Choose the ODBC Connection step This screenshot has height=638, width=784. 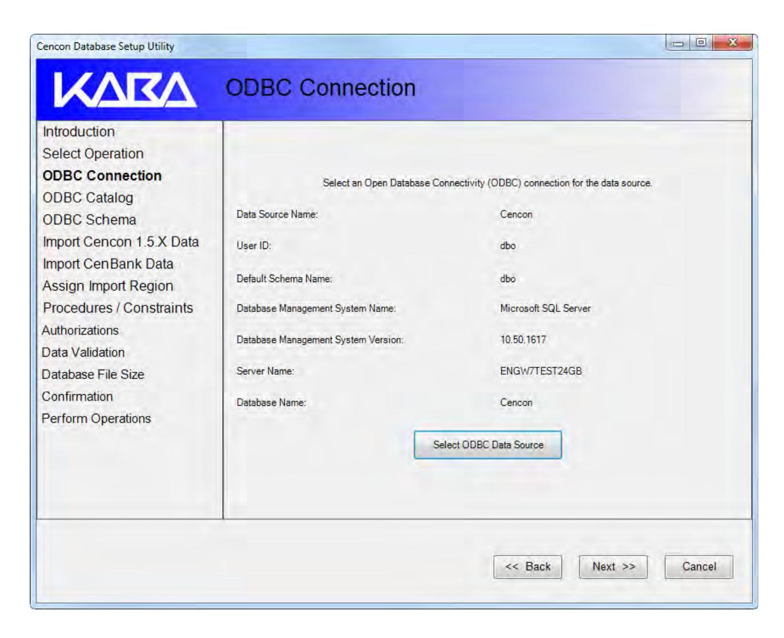[x=102, y=176]
